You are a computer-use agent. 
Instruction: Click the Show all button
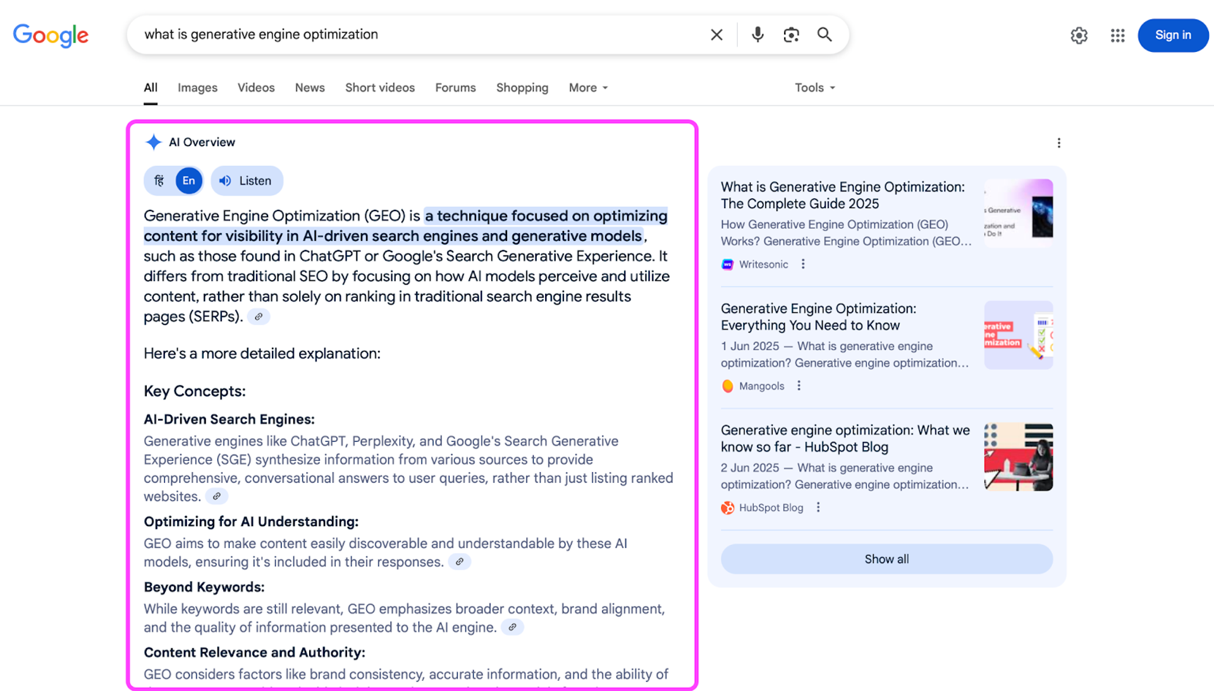tap(886, 559)
